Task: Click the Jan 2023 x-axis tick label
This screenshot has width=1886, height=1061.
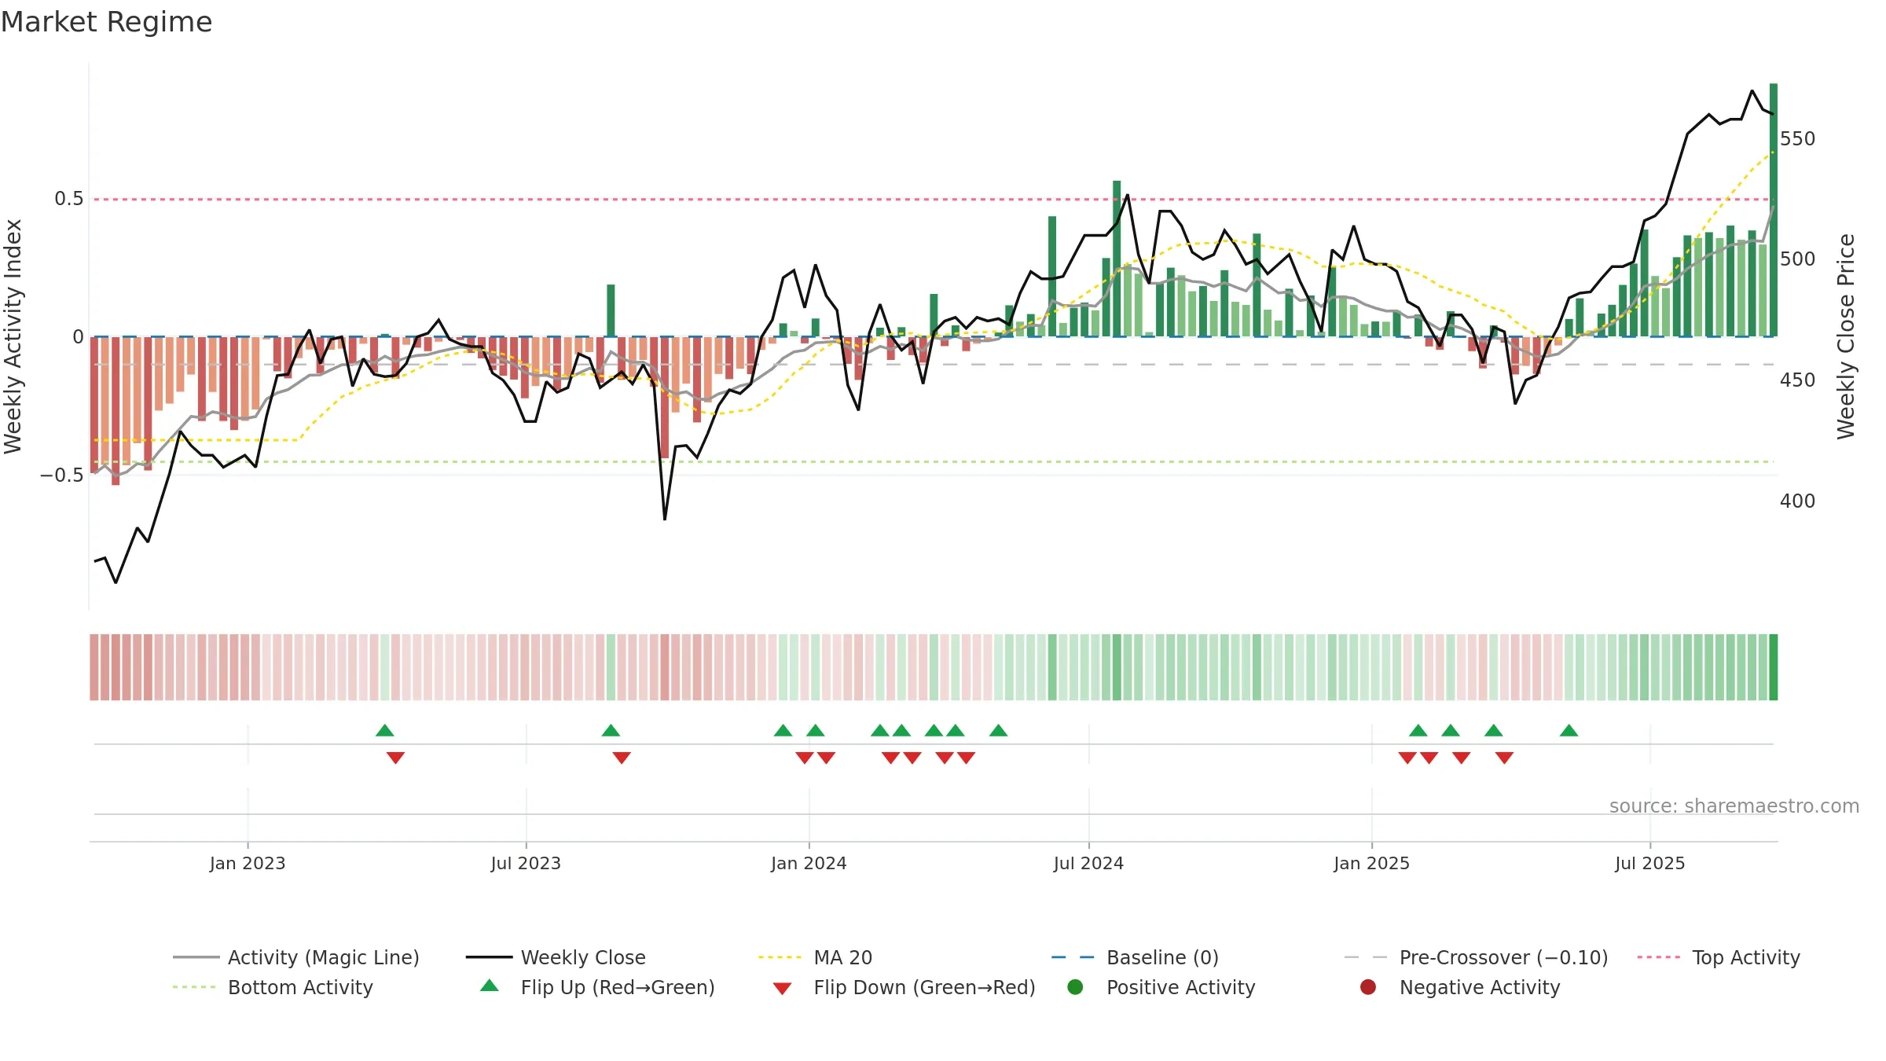Action: coord(248,863)
